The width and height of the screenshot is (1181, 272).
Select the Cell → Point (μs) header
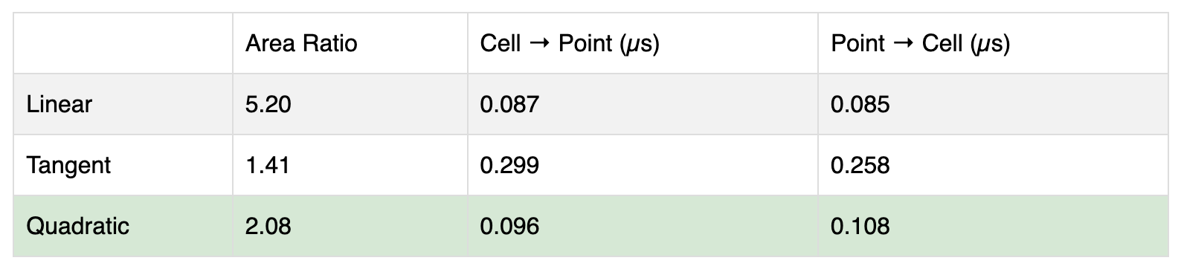click(x=570, y=44)
